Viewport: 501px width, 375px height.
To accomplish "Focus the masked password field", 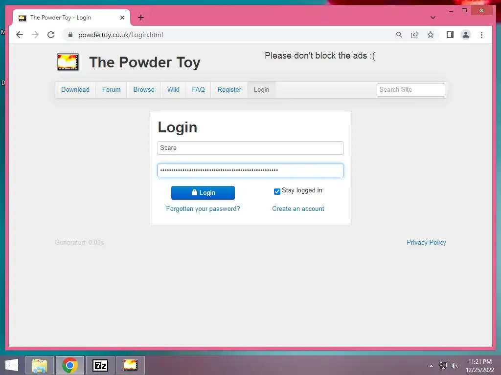I will click(x=250, y=170).
